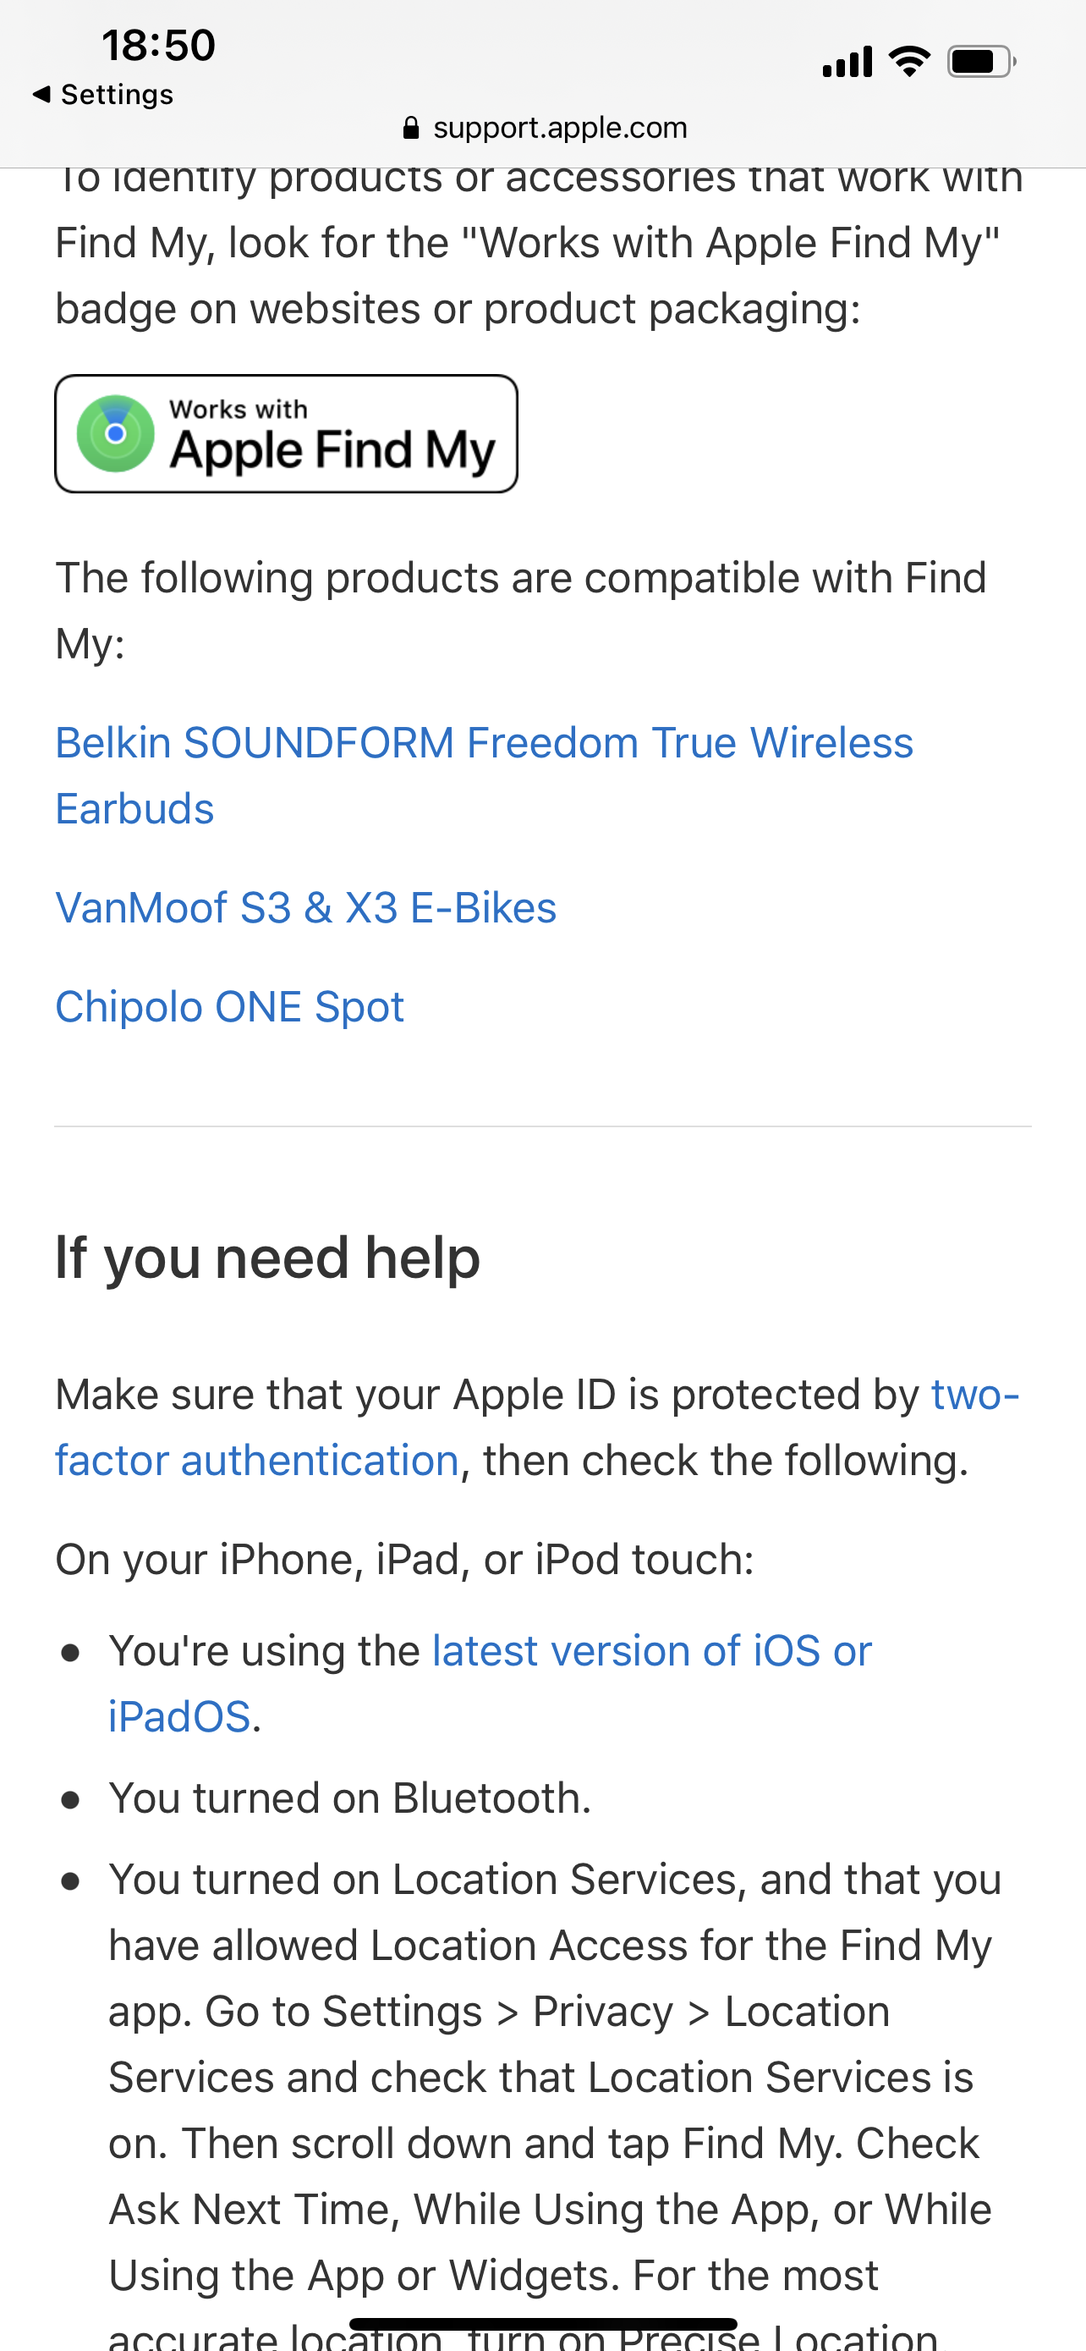Tap the 18:50 clock in status bar

(159, 45)
